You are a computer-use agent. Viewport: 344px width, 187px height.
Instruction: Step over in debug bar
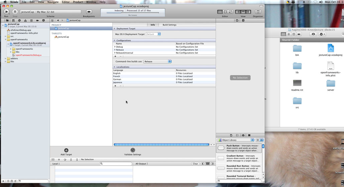pyautogui.click(x=65, y=160)
